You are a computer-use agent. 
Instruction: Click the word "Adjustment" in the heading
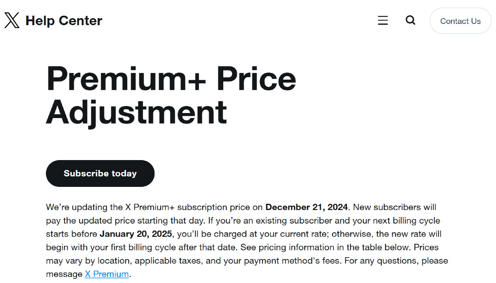(136, 111)
